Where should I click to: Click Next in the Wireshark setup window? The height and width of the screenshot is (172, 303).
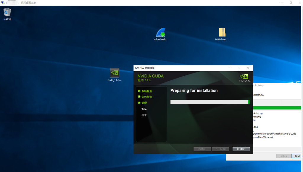296,156
